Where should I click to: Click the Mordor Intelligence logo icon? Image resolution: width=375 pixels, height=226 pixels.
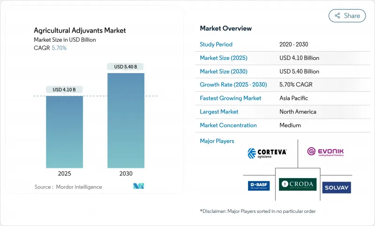(x=138, y=187)
